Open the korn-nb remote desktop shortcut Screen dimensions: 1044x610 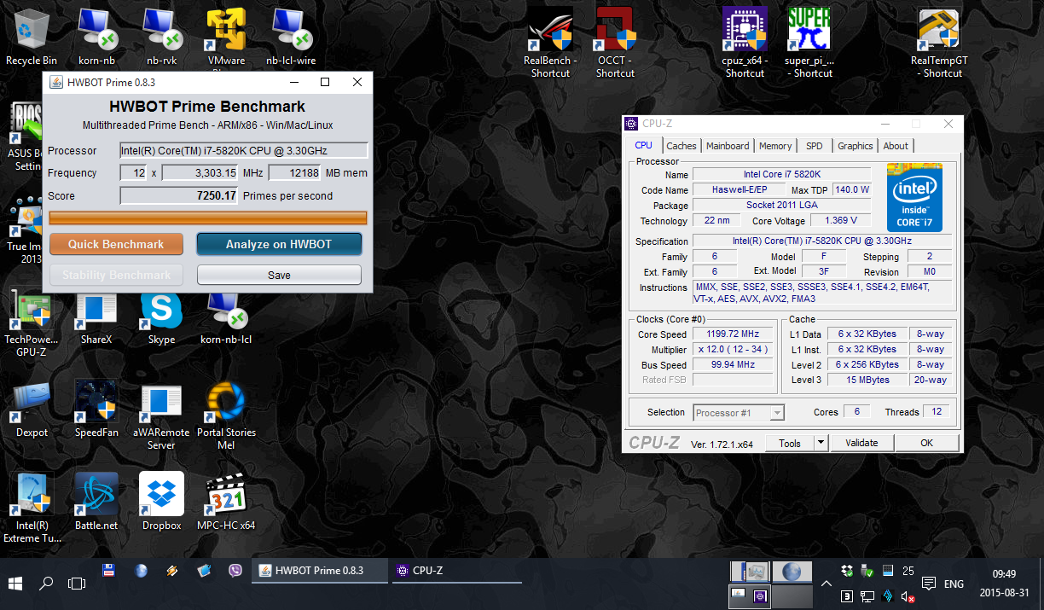[x=96, y=38]
